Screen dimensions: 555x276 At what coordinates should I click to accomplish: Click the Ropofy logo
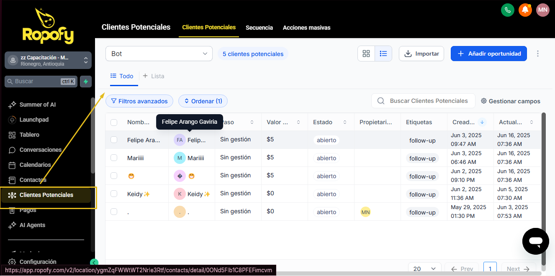pos(48,26)
